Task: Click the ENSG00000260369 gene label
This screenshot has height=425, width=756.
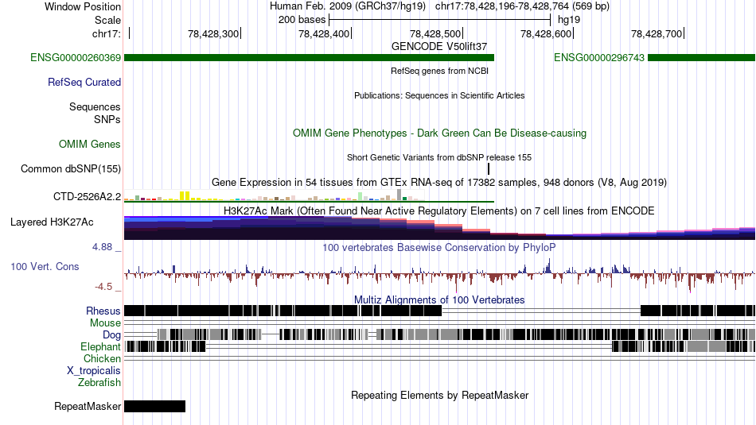Action: [76, 58]
